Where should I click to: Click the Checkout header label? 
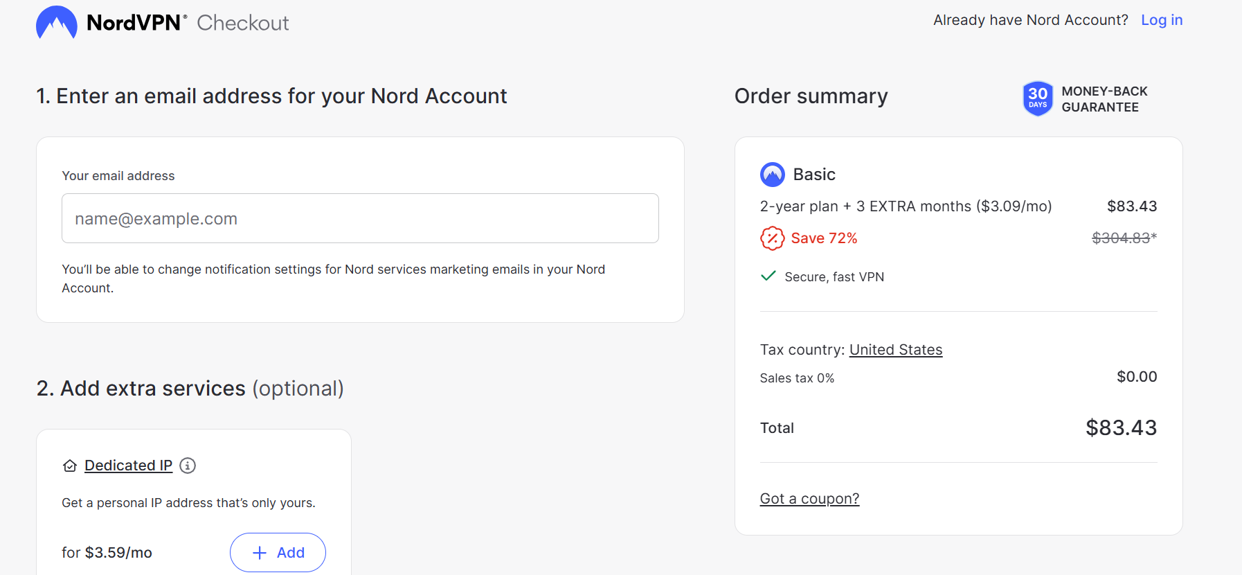(243, 23)
